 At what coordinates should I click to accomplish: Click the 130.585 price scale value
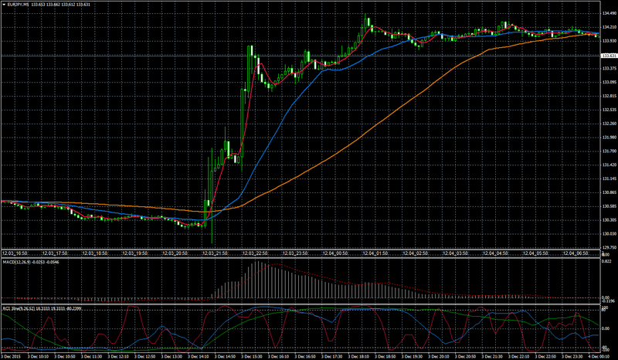pos(608,206)
